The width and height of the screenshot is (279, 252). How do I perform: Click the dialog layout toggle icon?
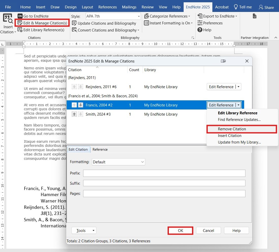[x=223, y=61]
